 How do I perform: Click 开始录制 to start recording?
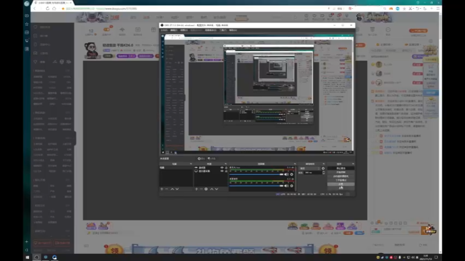(341, 172)
